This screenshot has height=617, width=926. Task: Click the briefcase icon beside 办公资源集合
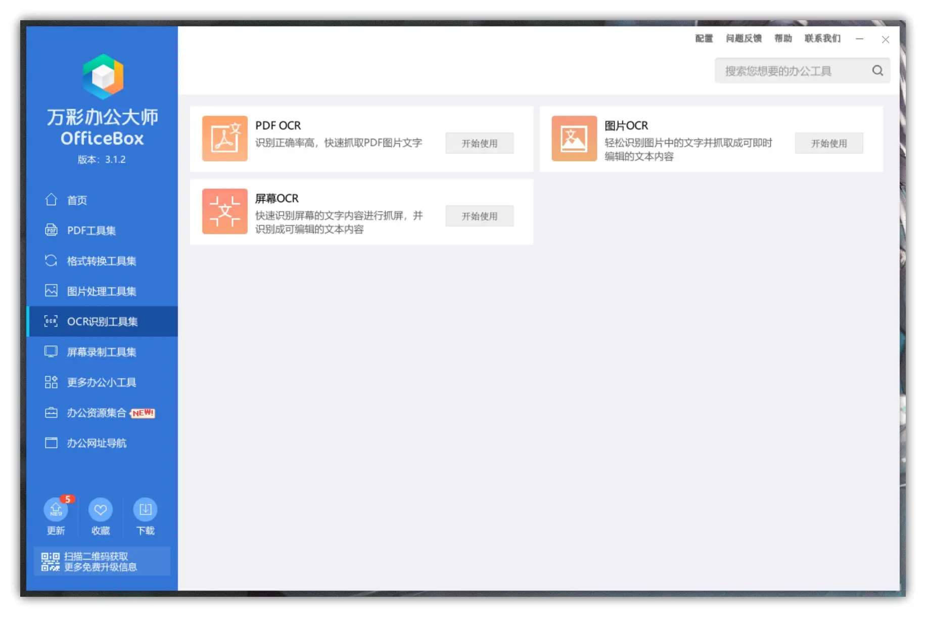51,413
